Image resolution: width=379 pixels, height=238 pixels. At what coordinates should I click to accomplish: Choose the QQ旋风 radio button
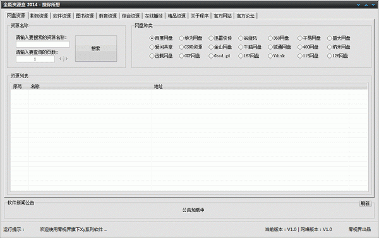point(248,38)
